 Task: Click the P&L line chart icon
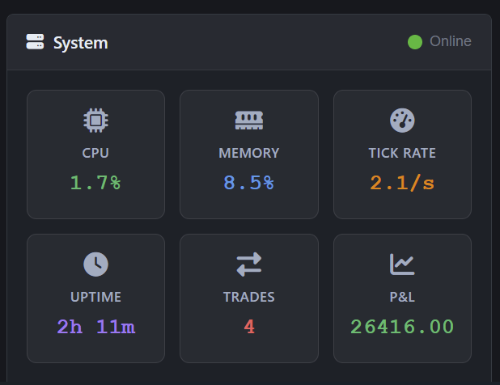[x=402, y=264]
